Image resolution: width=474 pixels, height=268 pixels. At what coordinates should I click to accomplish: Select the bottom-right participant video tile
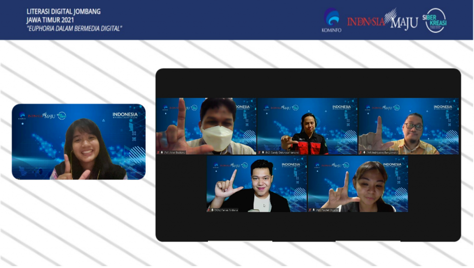(x=358, y=184)
